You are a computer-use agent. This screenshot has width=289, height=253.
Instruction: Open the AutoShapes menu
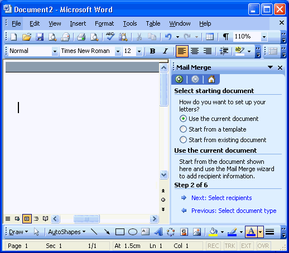click(67, 232)
